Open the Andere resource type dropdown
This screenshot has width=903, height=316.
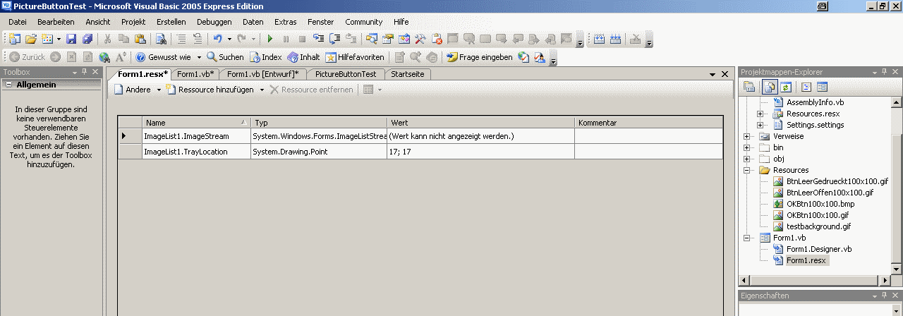(159, 90)
